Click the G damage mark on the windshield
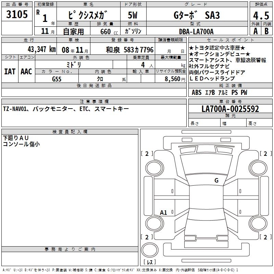Image resolution: width=274 pixels, height=274 pixels. (216, 180)
